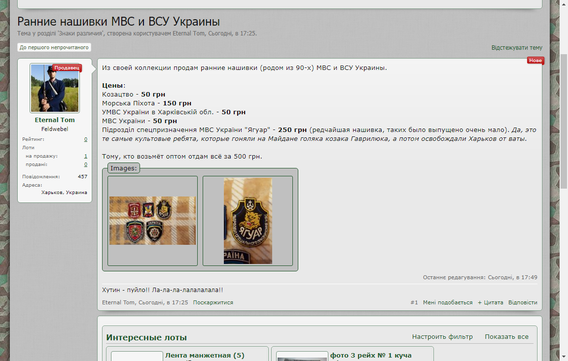Open the 'продані' lots count link
Image resolution: width=568 pixels, height=361 pixels.
click(85, 164)
